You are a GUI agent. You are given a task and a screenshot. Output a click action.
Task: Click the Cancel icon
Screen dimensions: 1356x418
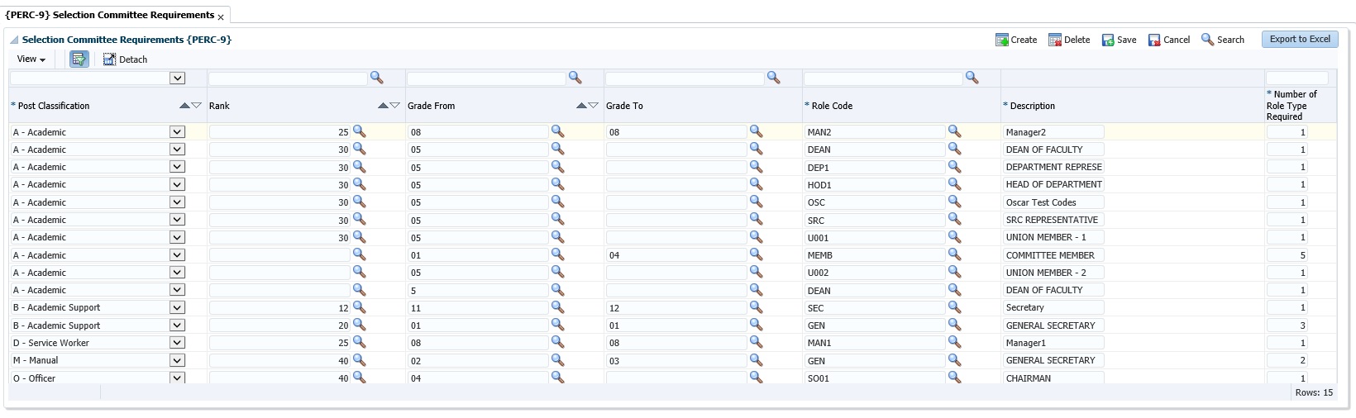pos(1153,40)
